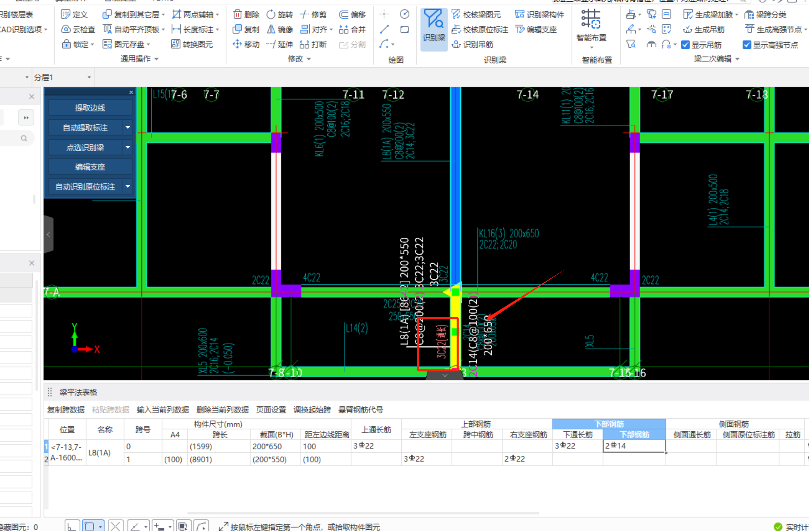Click the 下部钢筋 cell containing 2⌀14
The image size is (809, 531).
[634, 446]
